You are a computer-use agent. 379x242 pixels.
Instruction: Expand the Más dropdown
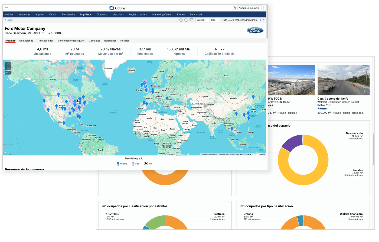pos(215,20)
